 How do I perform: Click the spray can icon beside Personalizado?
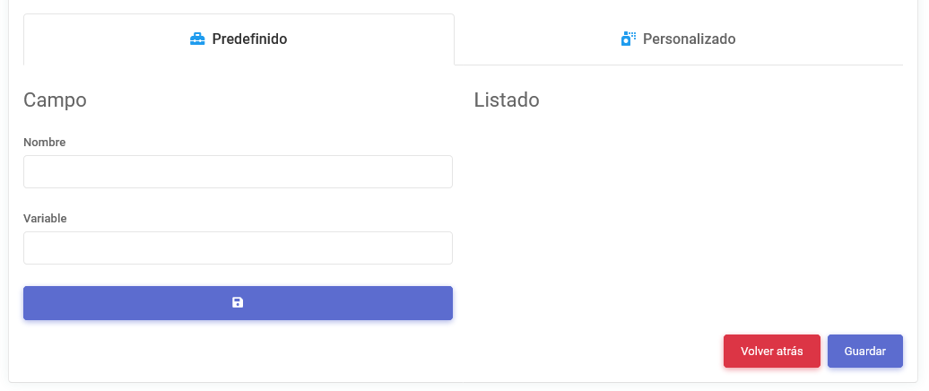628,39
